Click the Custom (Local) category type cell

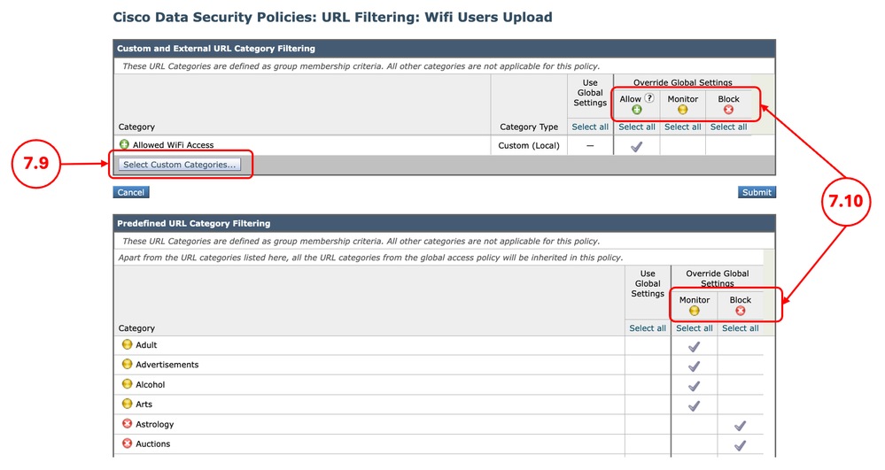click(529, 145)
